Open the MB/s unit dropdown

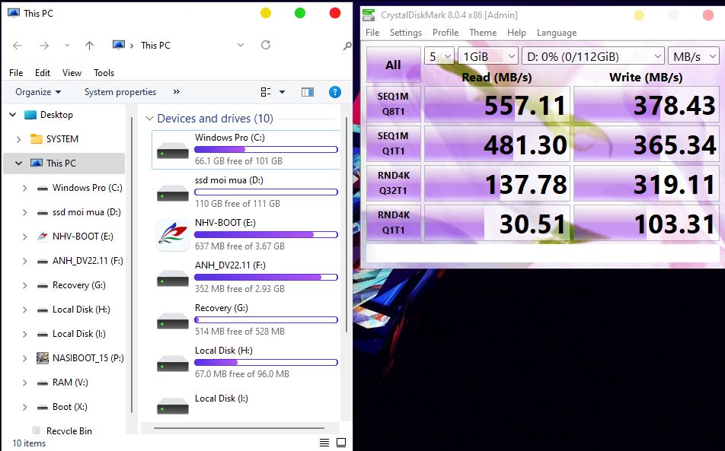coord(693,56)
